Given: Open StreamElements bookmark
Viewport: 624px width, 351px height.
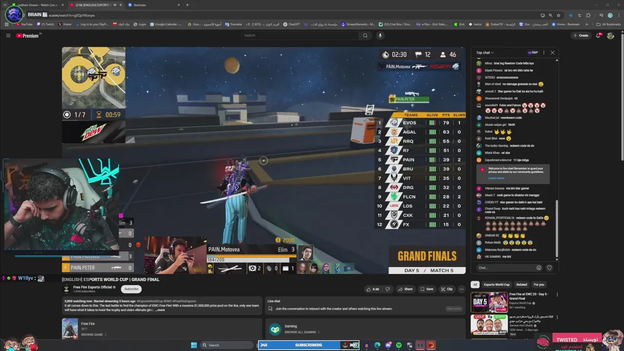Looking at the screenshot, I should point(358,24).
